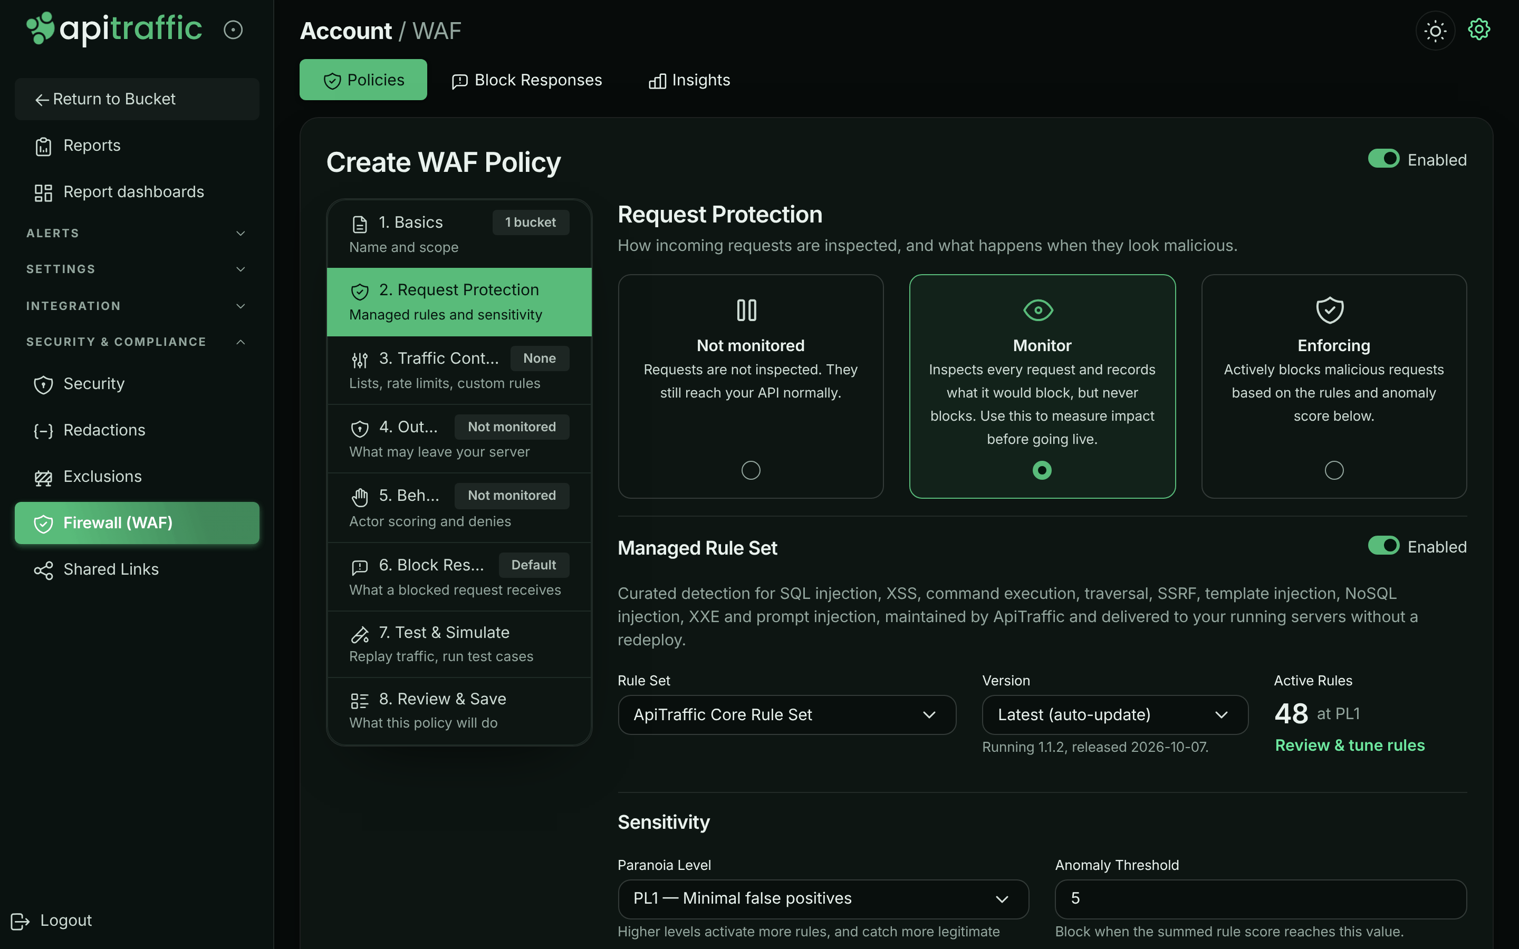Expand the Alerts sidebar section
Image resolution: width=1519 pixels, height=949 pixels.
coord(136,233)
